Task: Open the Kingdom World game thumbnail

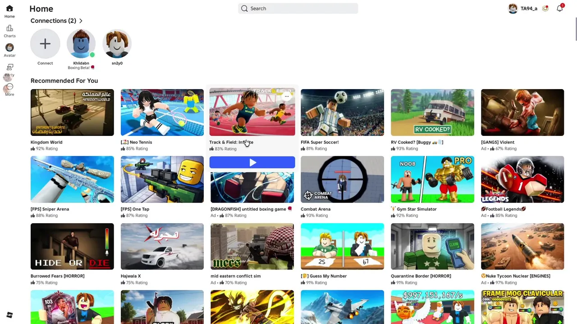Action: pyautogui.click(x=72, y=112)
